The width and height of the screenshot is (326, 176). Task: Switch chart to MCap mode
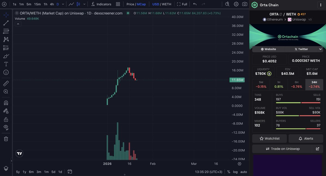141,4
